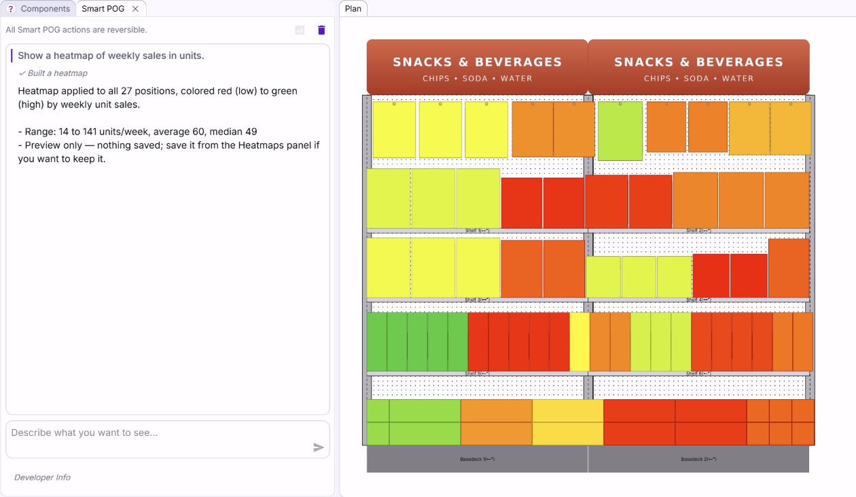Select the Basedeck 2 base panel
This screenshot has height=497, width=856.
(698, 459)
